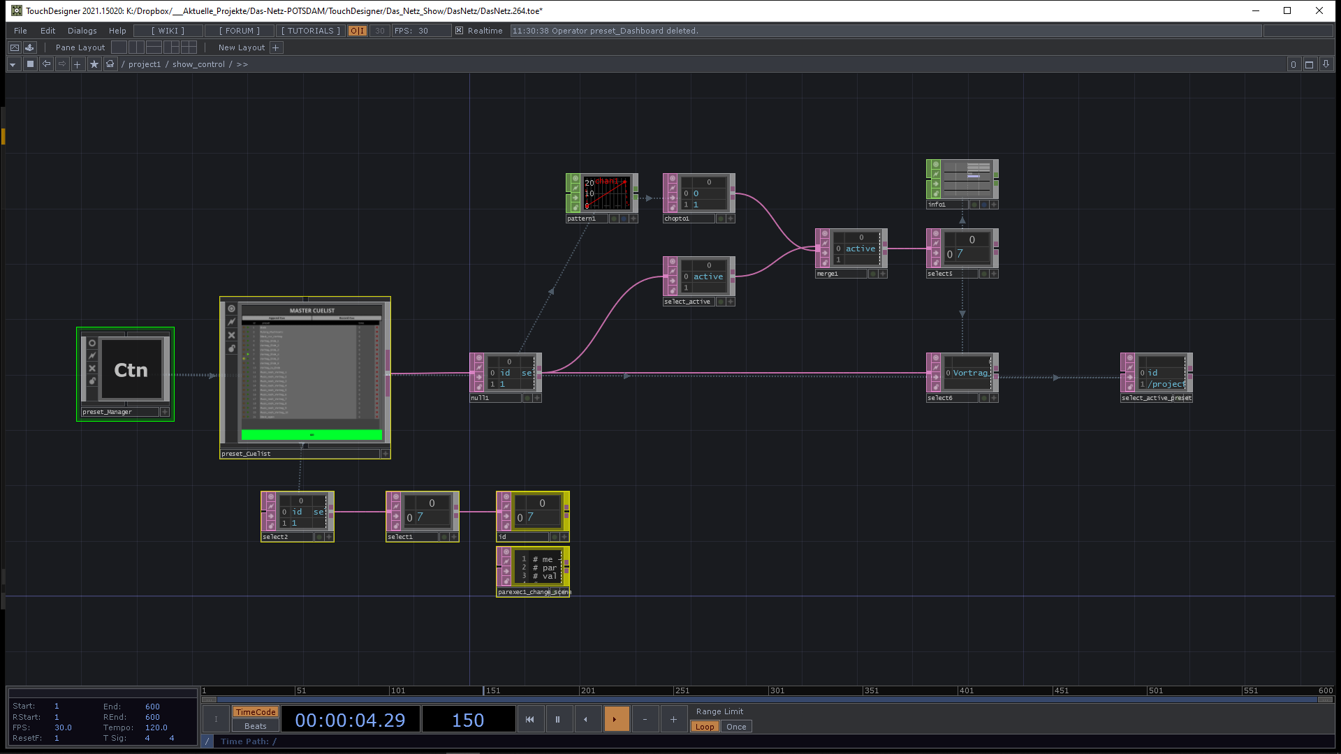Click the green bar in preset_Cuelist
This screenshot has height=754, width=1341.
[312, 435]
